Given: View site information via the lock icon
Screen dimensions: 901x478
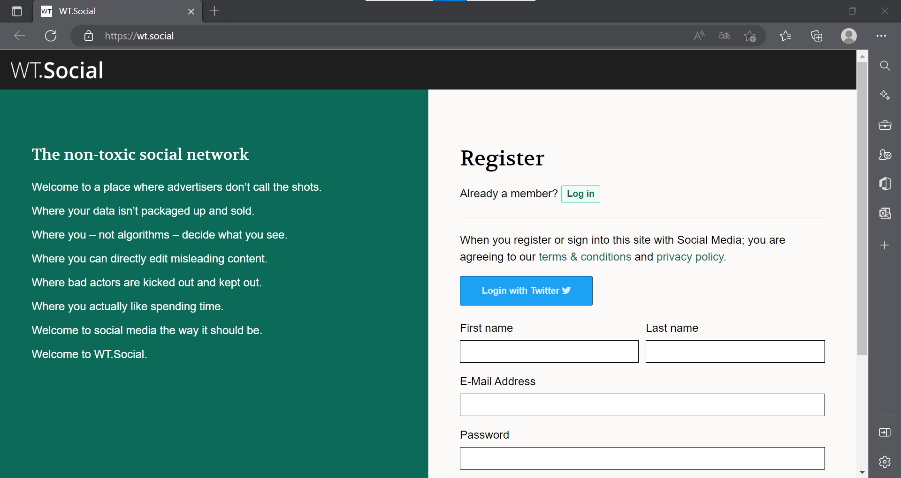Looking at the screenshot, I should (89, 36).
